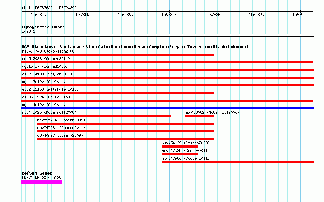Select the red bar under nsv547986

click(238, 162)
